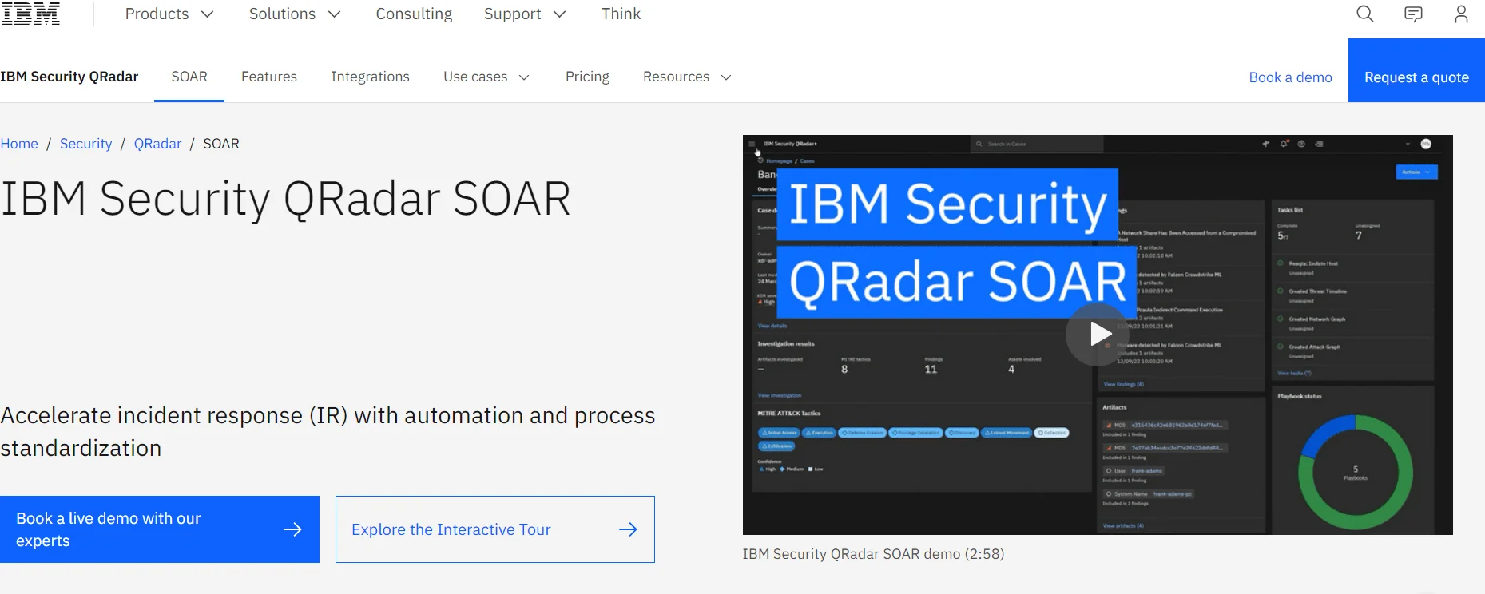Go to Home breadcrumb

19,144
